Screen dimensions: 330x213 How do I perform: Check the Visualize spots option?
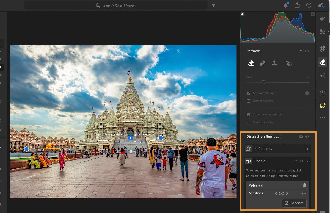coord(249,122)
